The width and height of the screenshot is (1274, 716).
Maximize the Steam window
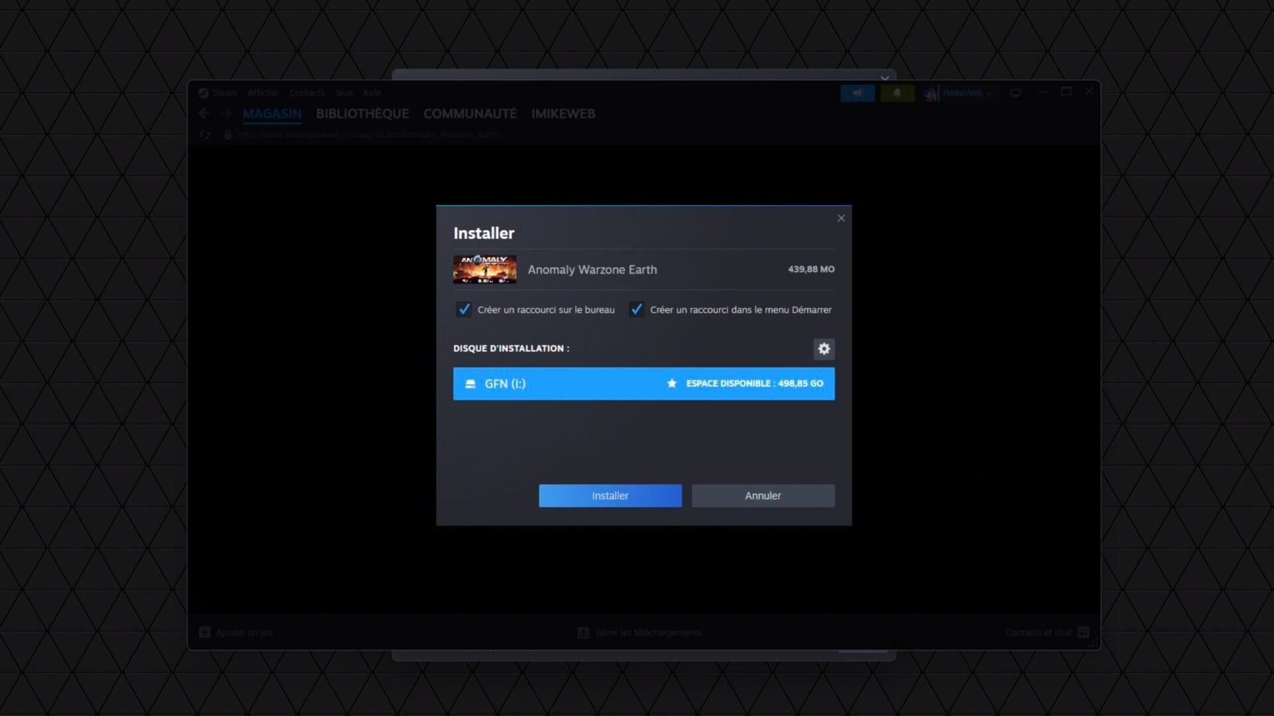(x=1066, y=91)
